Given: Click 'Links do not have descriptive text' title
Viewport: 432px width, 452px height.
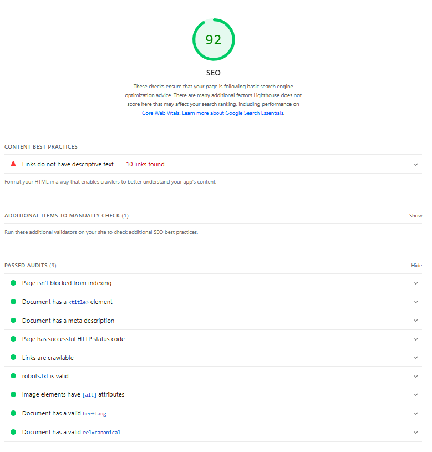Looking at the screenshot, I should tap(68, 164).
